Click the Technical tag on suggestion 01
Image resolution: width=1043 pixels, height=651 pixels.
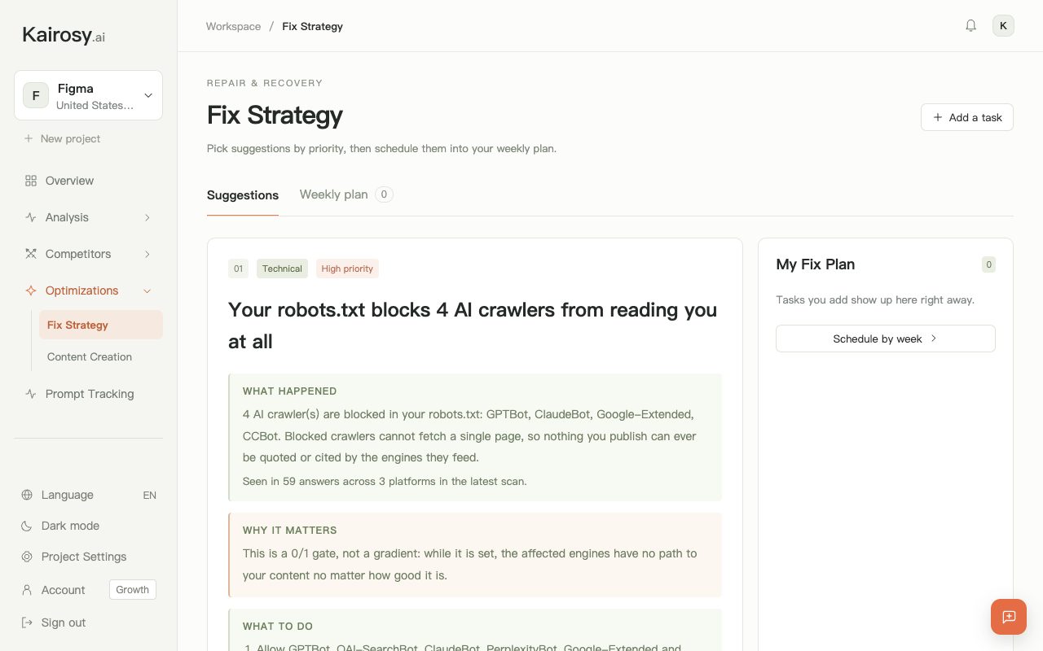pos(282,269)
